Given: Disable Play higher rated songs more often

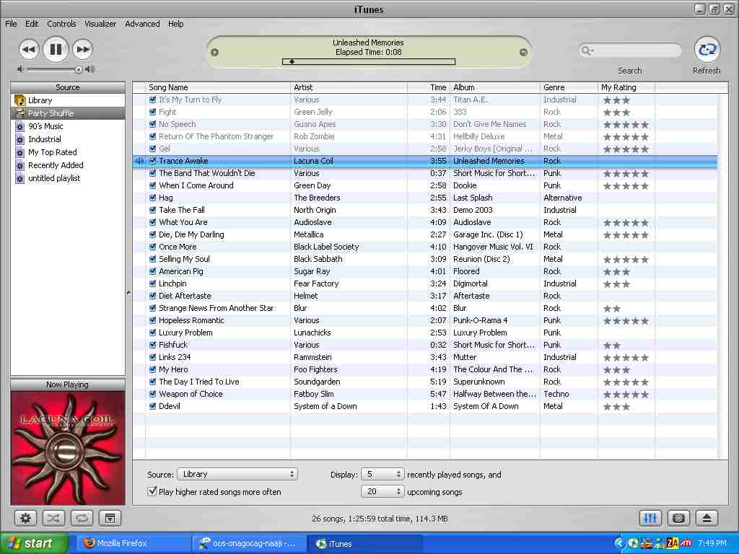Looking at the screenshot, I should (152, 491).
